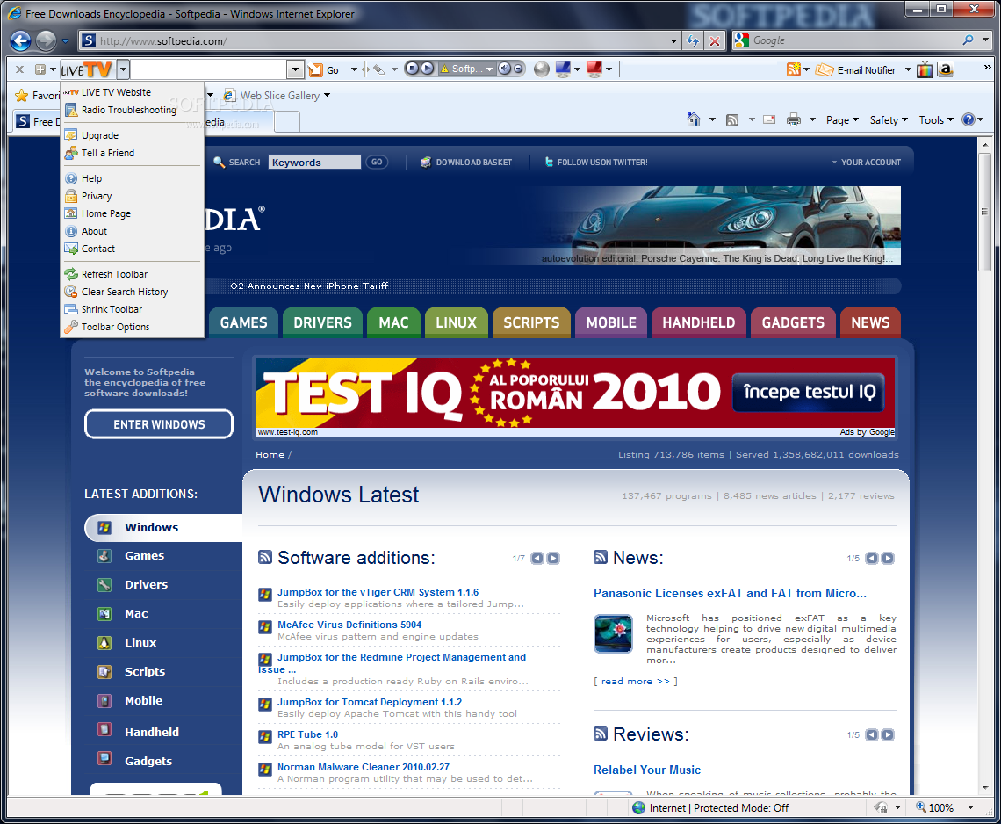Viewport: 1001px width, 824px height.
Task: Open the Safety menu dropdown
Action: point(889,120)
